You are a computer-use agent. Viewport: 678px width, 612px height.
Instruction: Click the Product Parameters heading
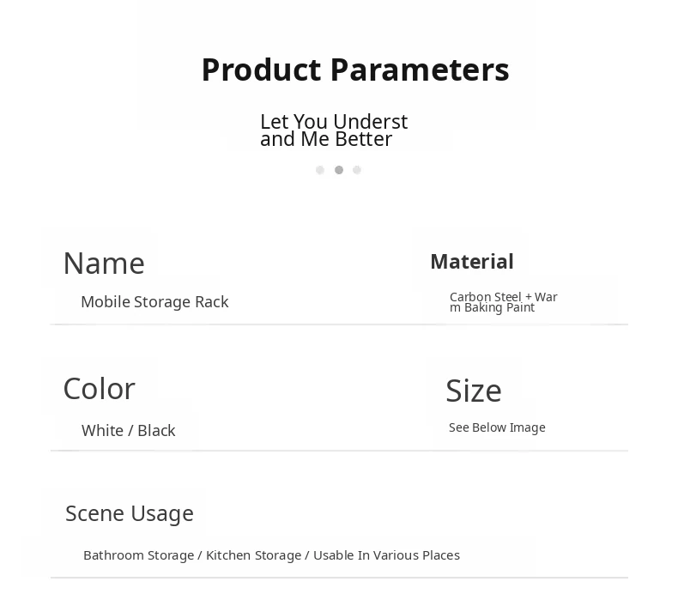pos(354,70)
